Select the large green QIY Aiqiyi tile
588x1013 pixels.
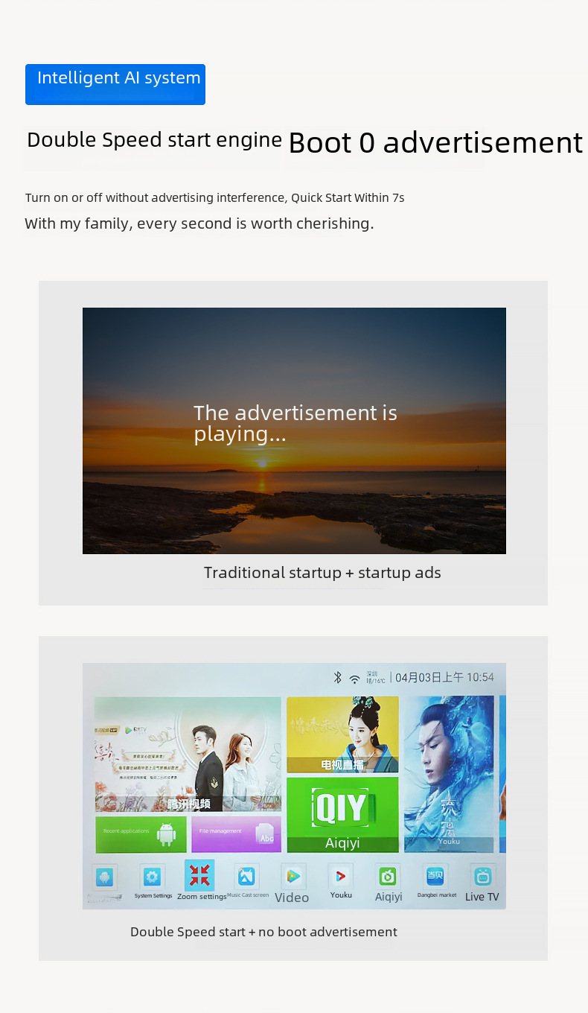pos(342,815)
